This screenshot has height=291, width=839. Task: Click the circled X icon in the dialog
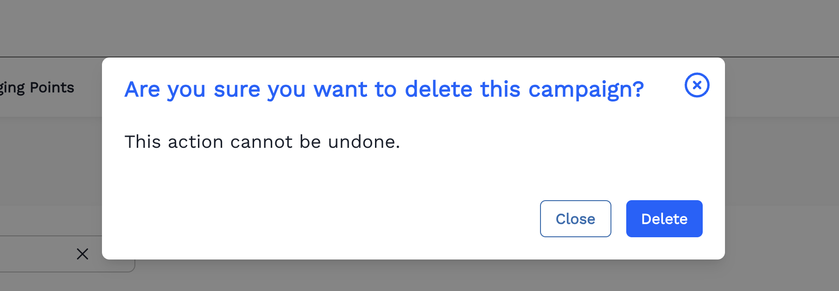click(x=697, y=85)
